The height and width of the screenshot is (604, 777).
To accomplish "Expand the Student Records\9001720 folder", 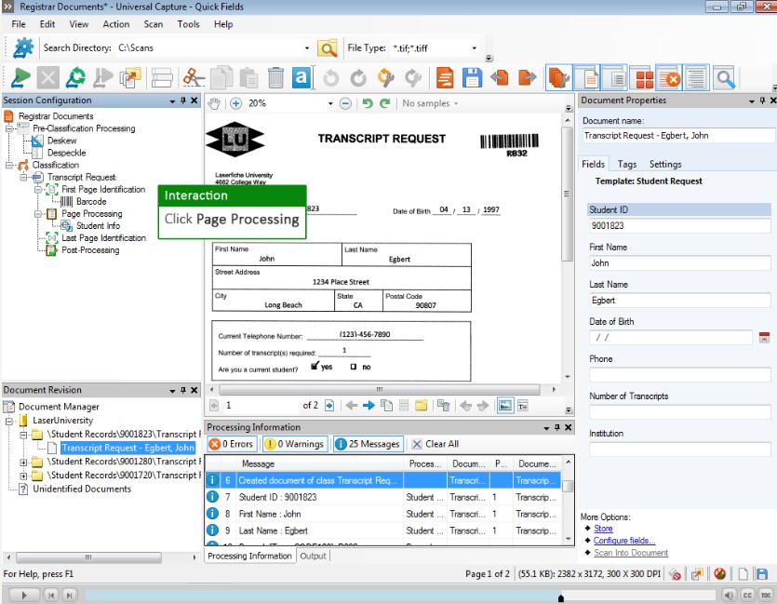I will tap(23, 476).
